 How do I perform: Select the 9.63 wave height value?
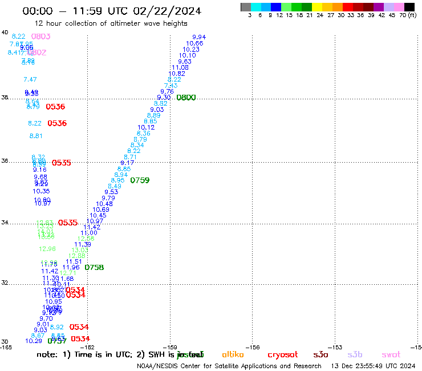tap(185, 62)
